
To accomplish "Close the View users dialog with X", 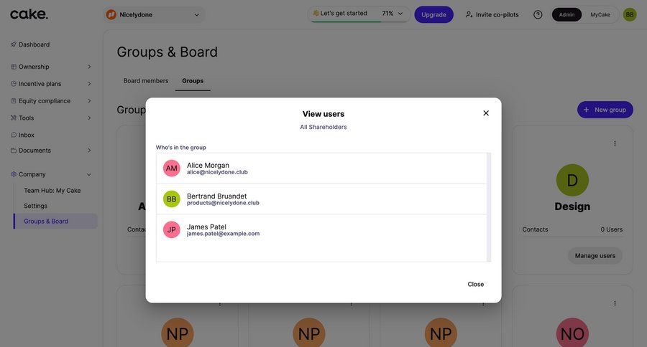I will (x=486, y=113).
